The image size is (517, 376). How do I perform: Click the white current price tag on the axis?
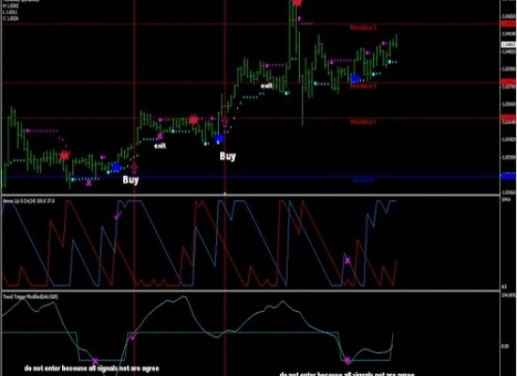point(509,44)
